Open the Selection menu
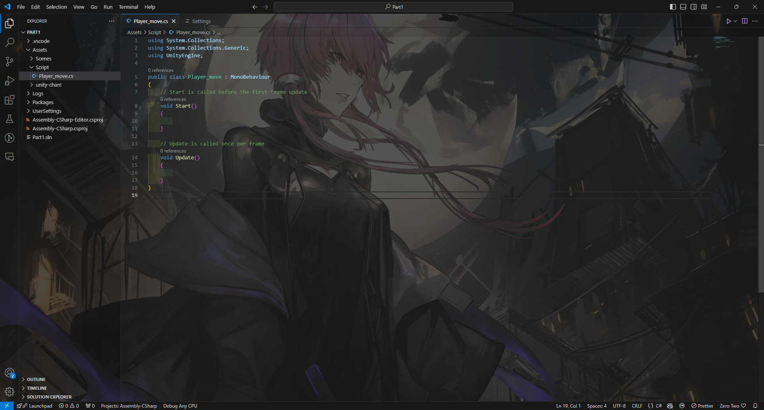Viewport: 764px width, 410px height. [57, 7]
